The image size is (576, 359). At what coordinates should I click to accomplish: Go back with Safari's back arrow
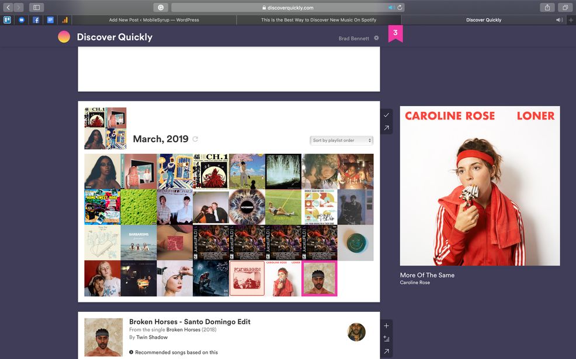(8, 8)
